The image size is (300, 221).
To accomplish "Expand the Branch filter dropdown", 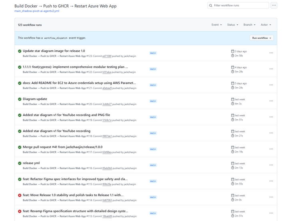I will (x=249, y=25).
